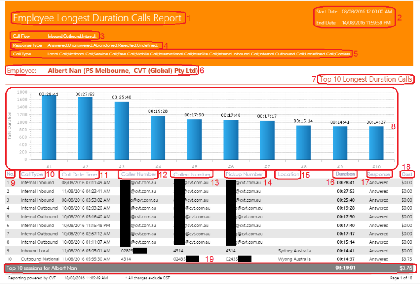
Task: Click the 00:19:28 label above chart bar #4
Action: click(x=158, y=111)
